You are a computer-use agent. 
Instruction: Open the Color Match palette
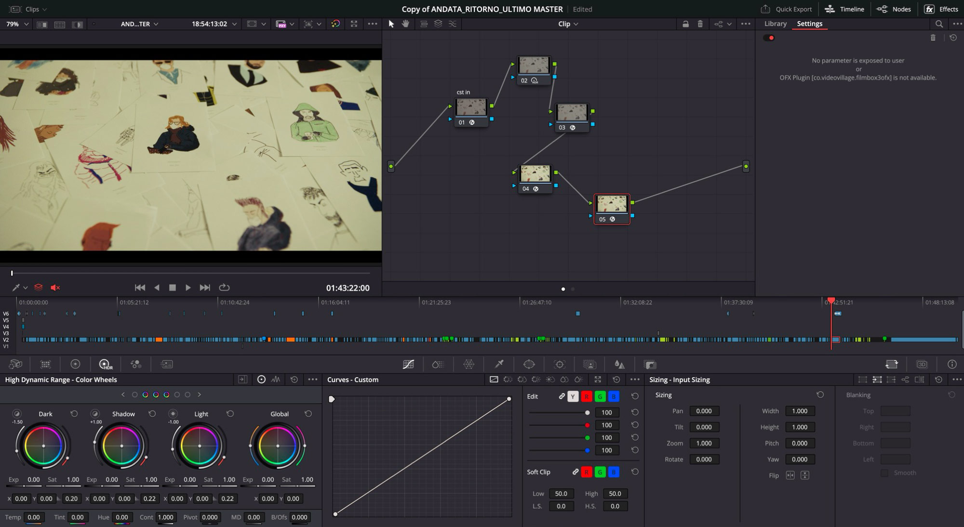point(45,364)
